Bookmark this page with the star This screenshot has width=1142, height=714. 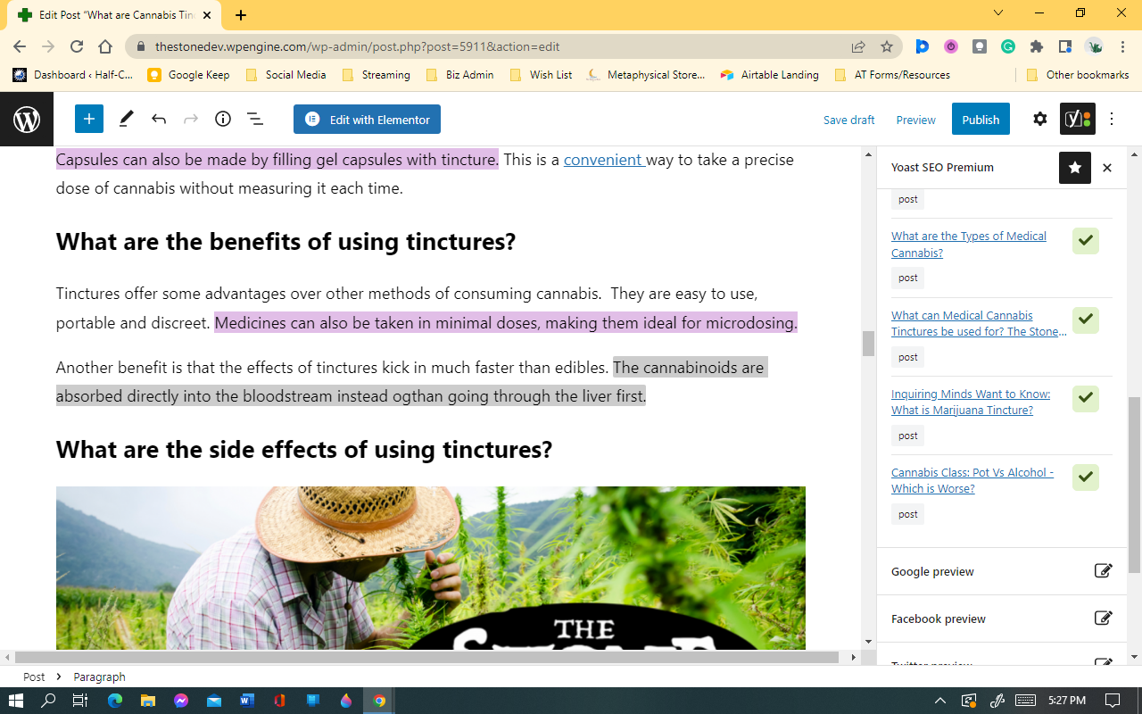pos(887,46)
